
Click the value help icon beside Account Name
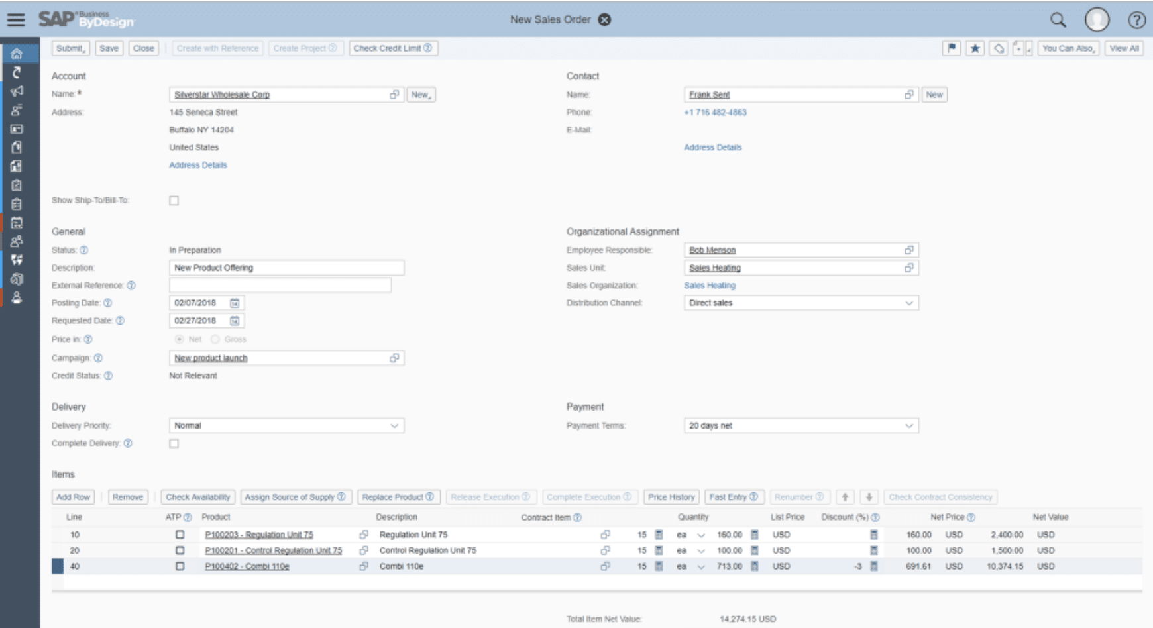(395, 94)
